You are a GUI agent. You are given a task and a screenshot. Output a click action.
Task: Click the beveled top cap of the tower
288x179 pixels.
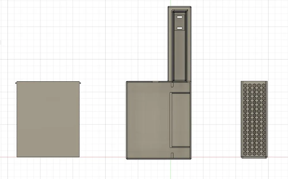coord(179,7)
